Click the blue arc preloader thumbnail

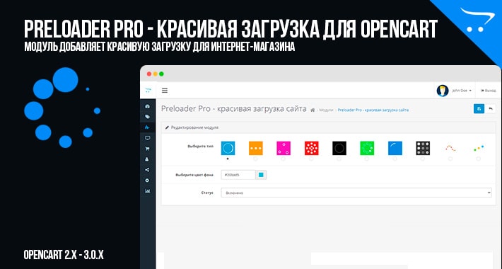click(395, 148)
